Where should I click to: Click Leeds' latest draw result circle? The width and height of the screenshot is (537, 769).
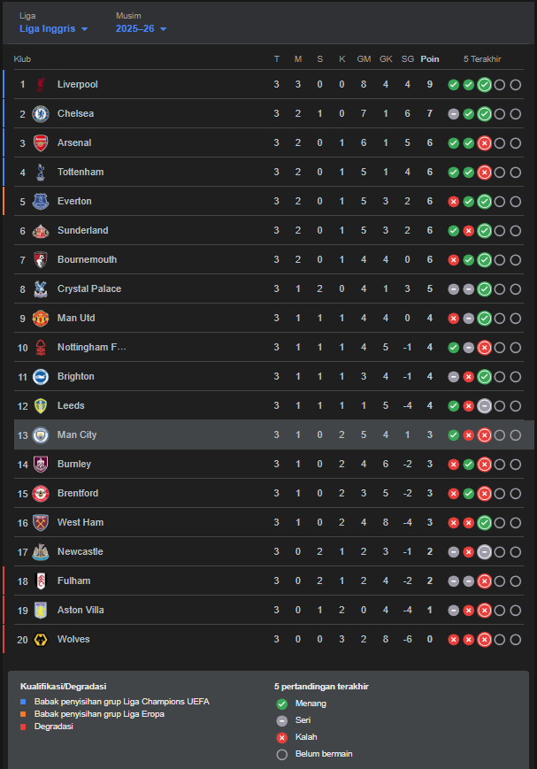click(485, 406)
